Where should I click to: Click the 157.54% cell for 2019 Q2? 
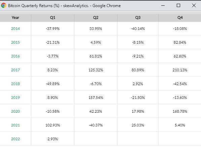[x=96, y=98]
